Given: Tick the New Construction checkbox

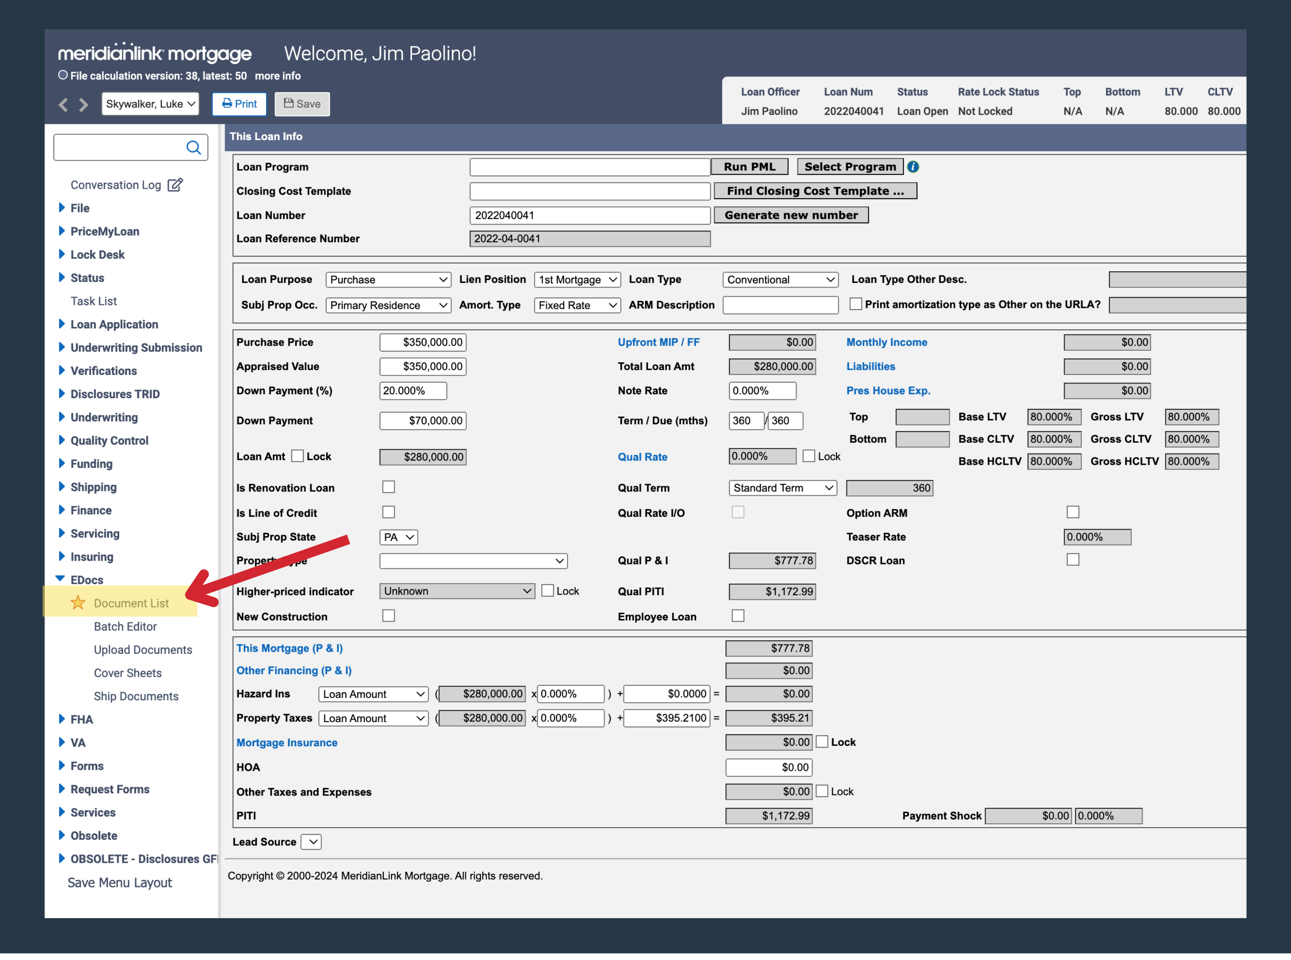Looking at the screenshot, I should (389, 615).
